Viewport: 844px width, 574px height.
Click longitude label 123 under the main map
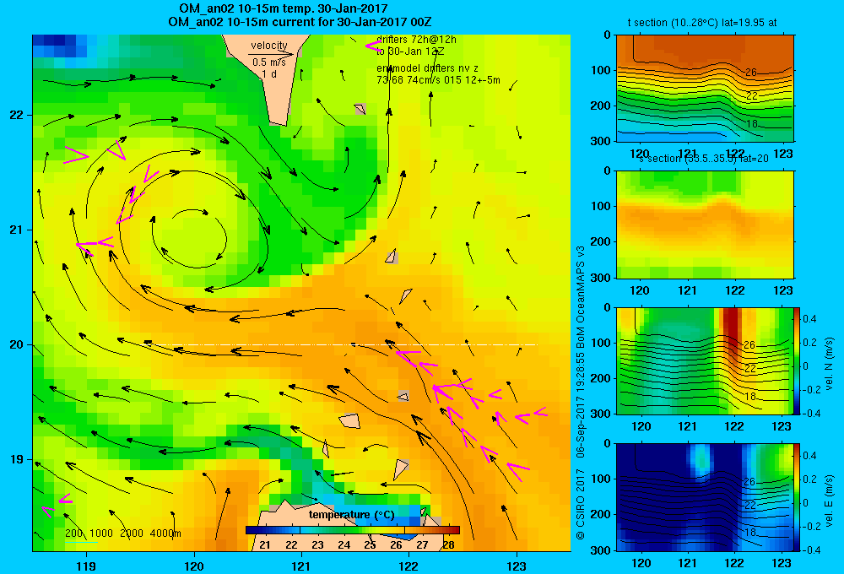(x=517, y=566)
